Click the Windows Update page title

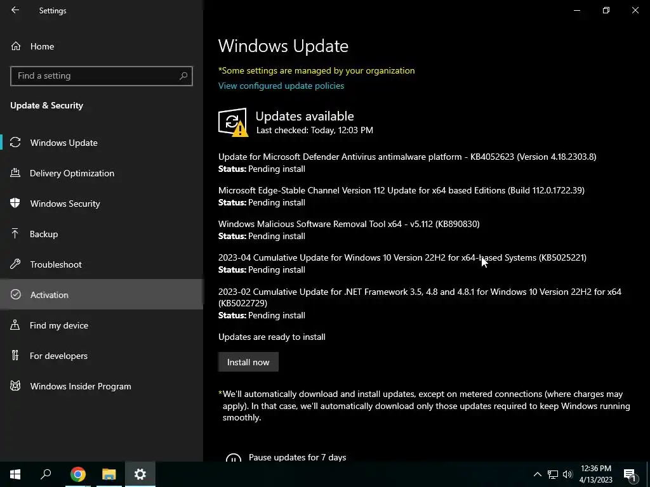click(x=283, y=46)
